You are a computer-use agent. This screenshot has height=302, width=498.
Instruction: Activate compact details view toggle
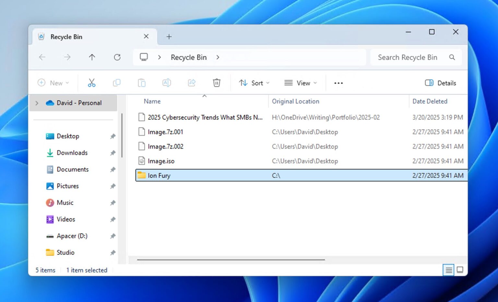pos(448,270)
